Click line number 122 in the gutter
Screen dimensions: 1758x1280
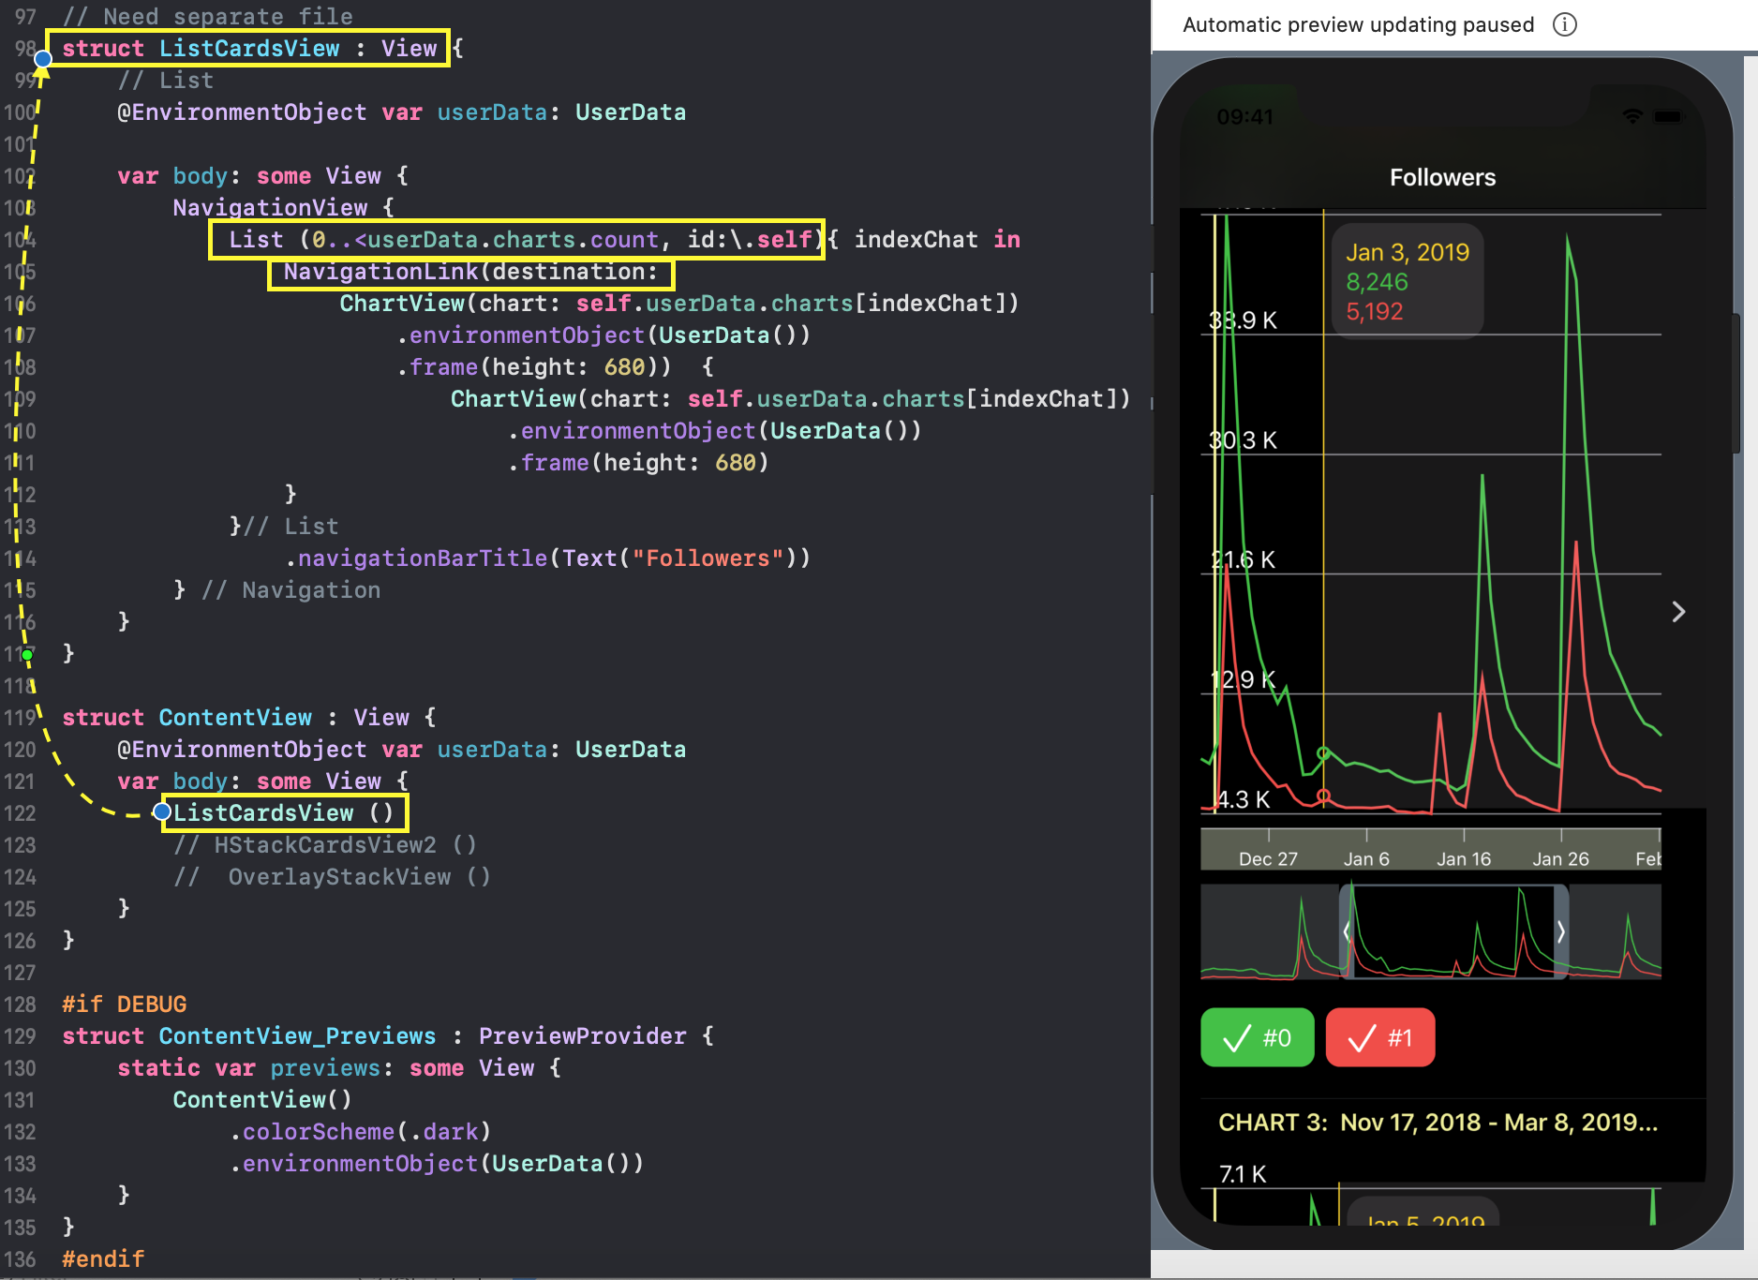click(20, 813)
